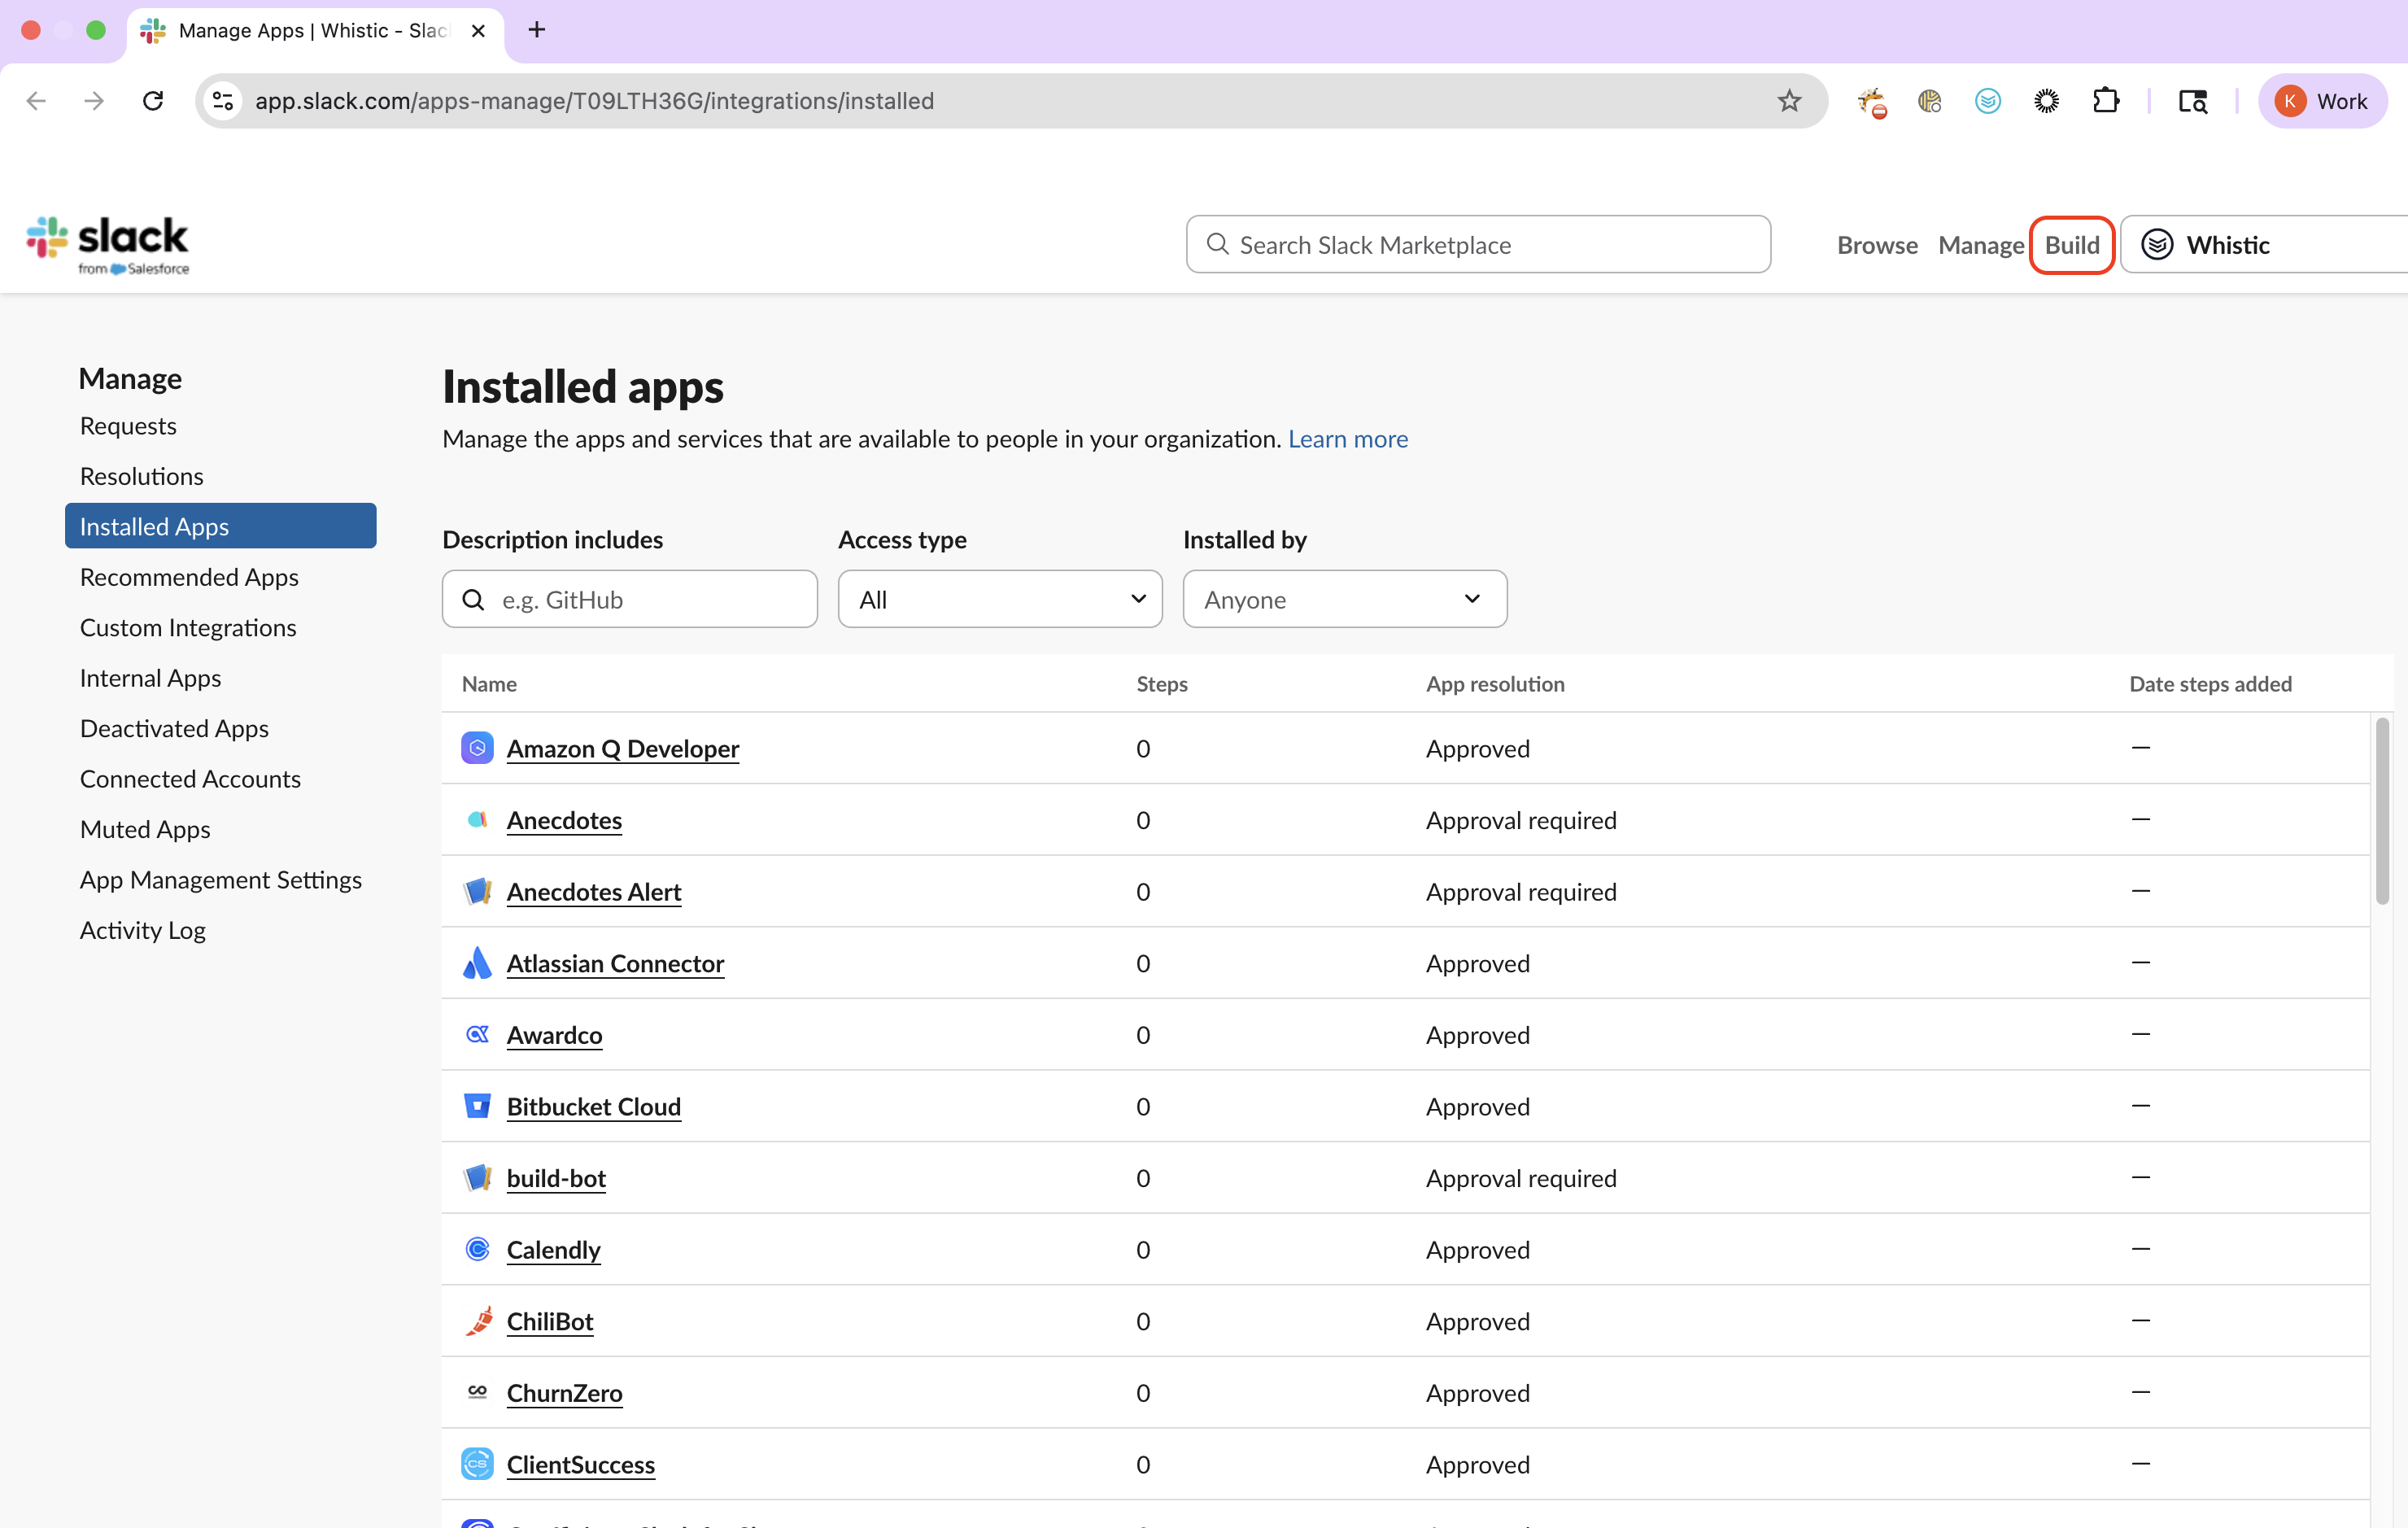Open the ChurnZero app link

click(564, 1392)
